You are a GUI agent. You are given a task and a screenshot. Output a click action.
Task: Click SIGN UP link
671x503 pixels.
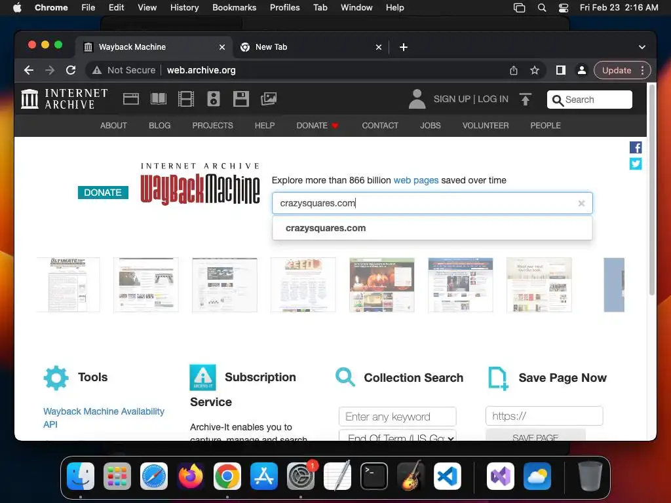tap(452, 99)
